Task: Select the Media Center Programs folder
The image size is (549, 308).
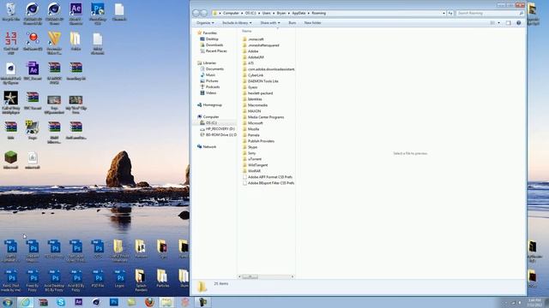Action: coord(266,117)
